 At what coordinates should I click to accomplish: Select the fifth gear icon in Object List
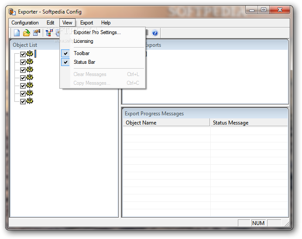30,85
